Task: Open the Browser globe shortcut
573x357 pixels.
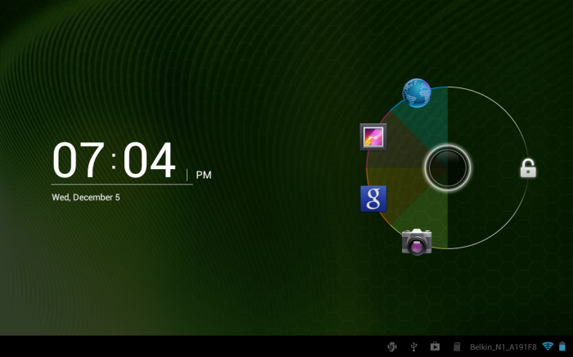Action: click(417, 93)
